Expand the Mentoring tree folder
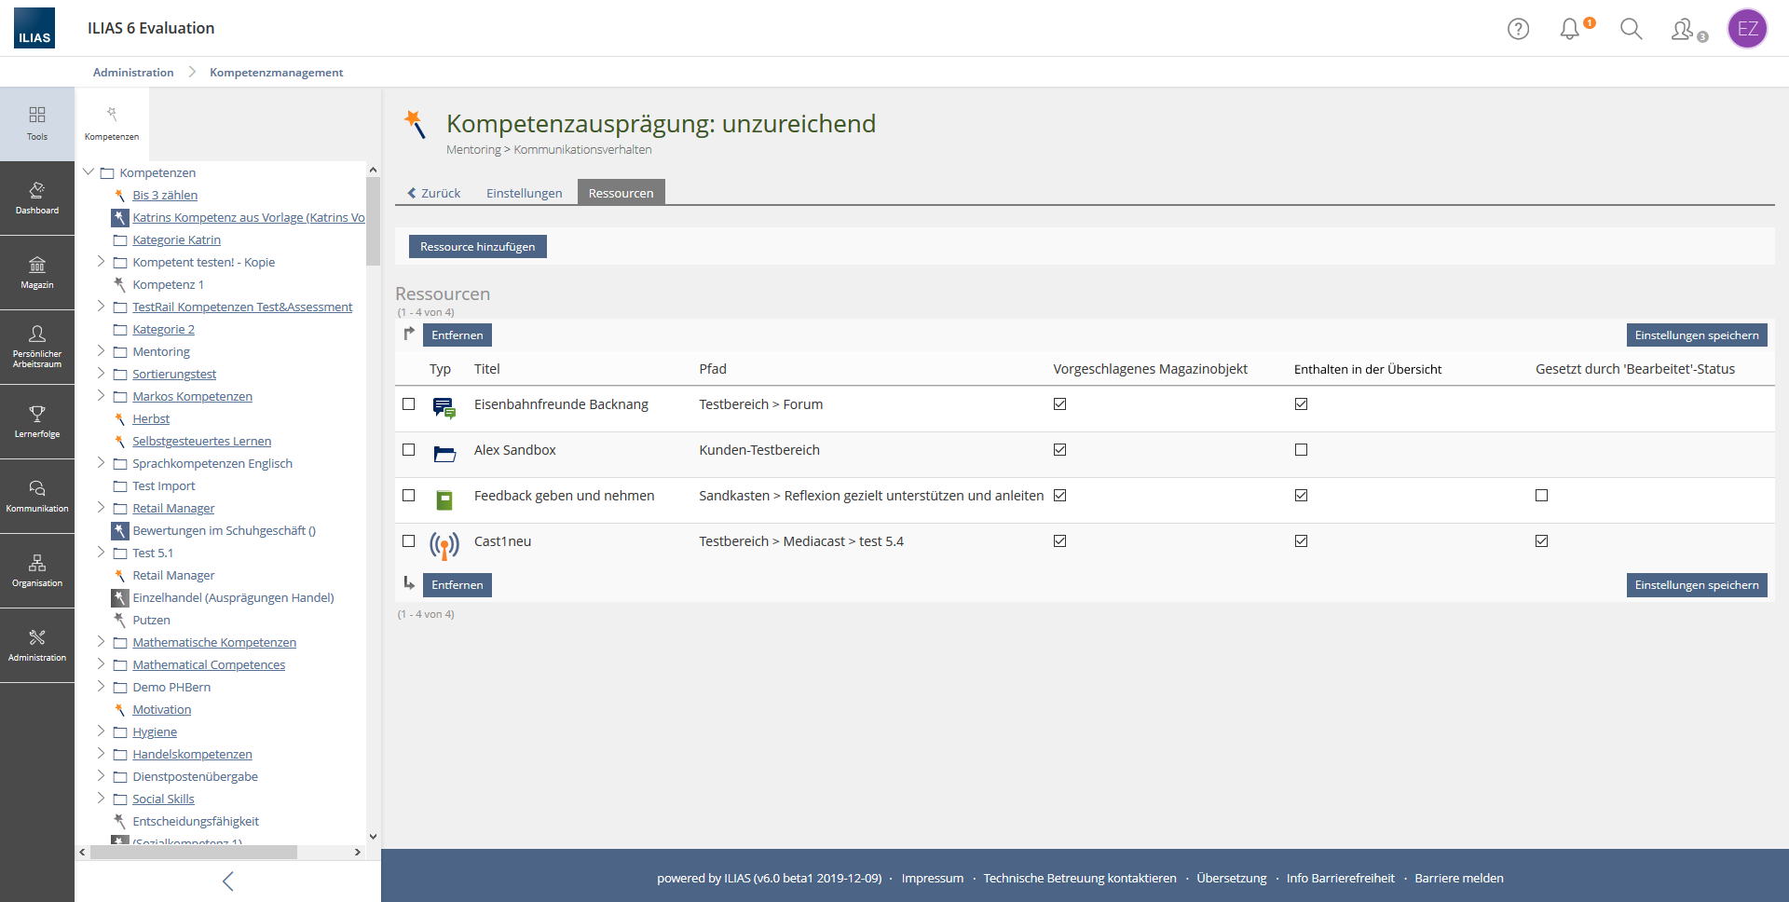Screen dimensions: 1789x902 (x=101, y=351)
